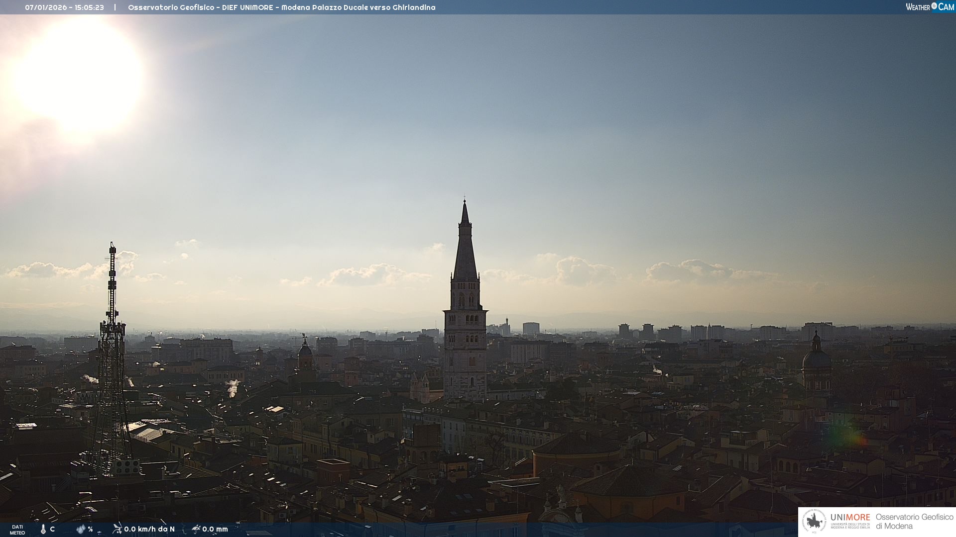Click the rain umbrella icon

click(x=196, y=529)
